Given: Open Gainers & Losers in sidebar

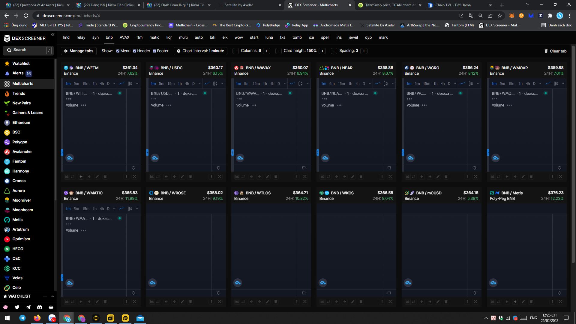Looking at the screenshot, I should click(x=28, y=113).
